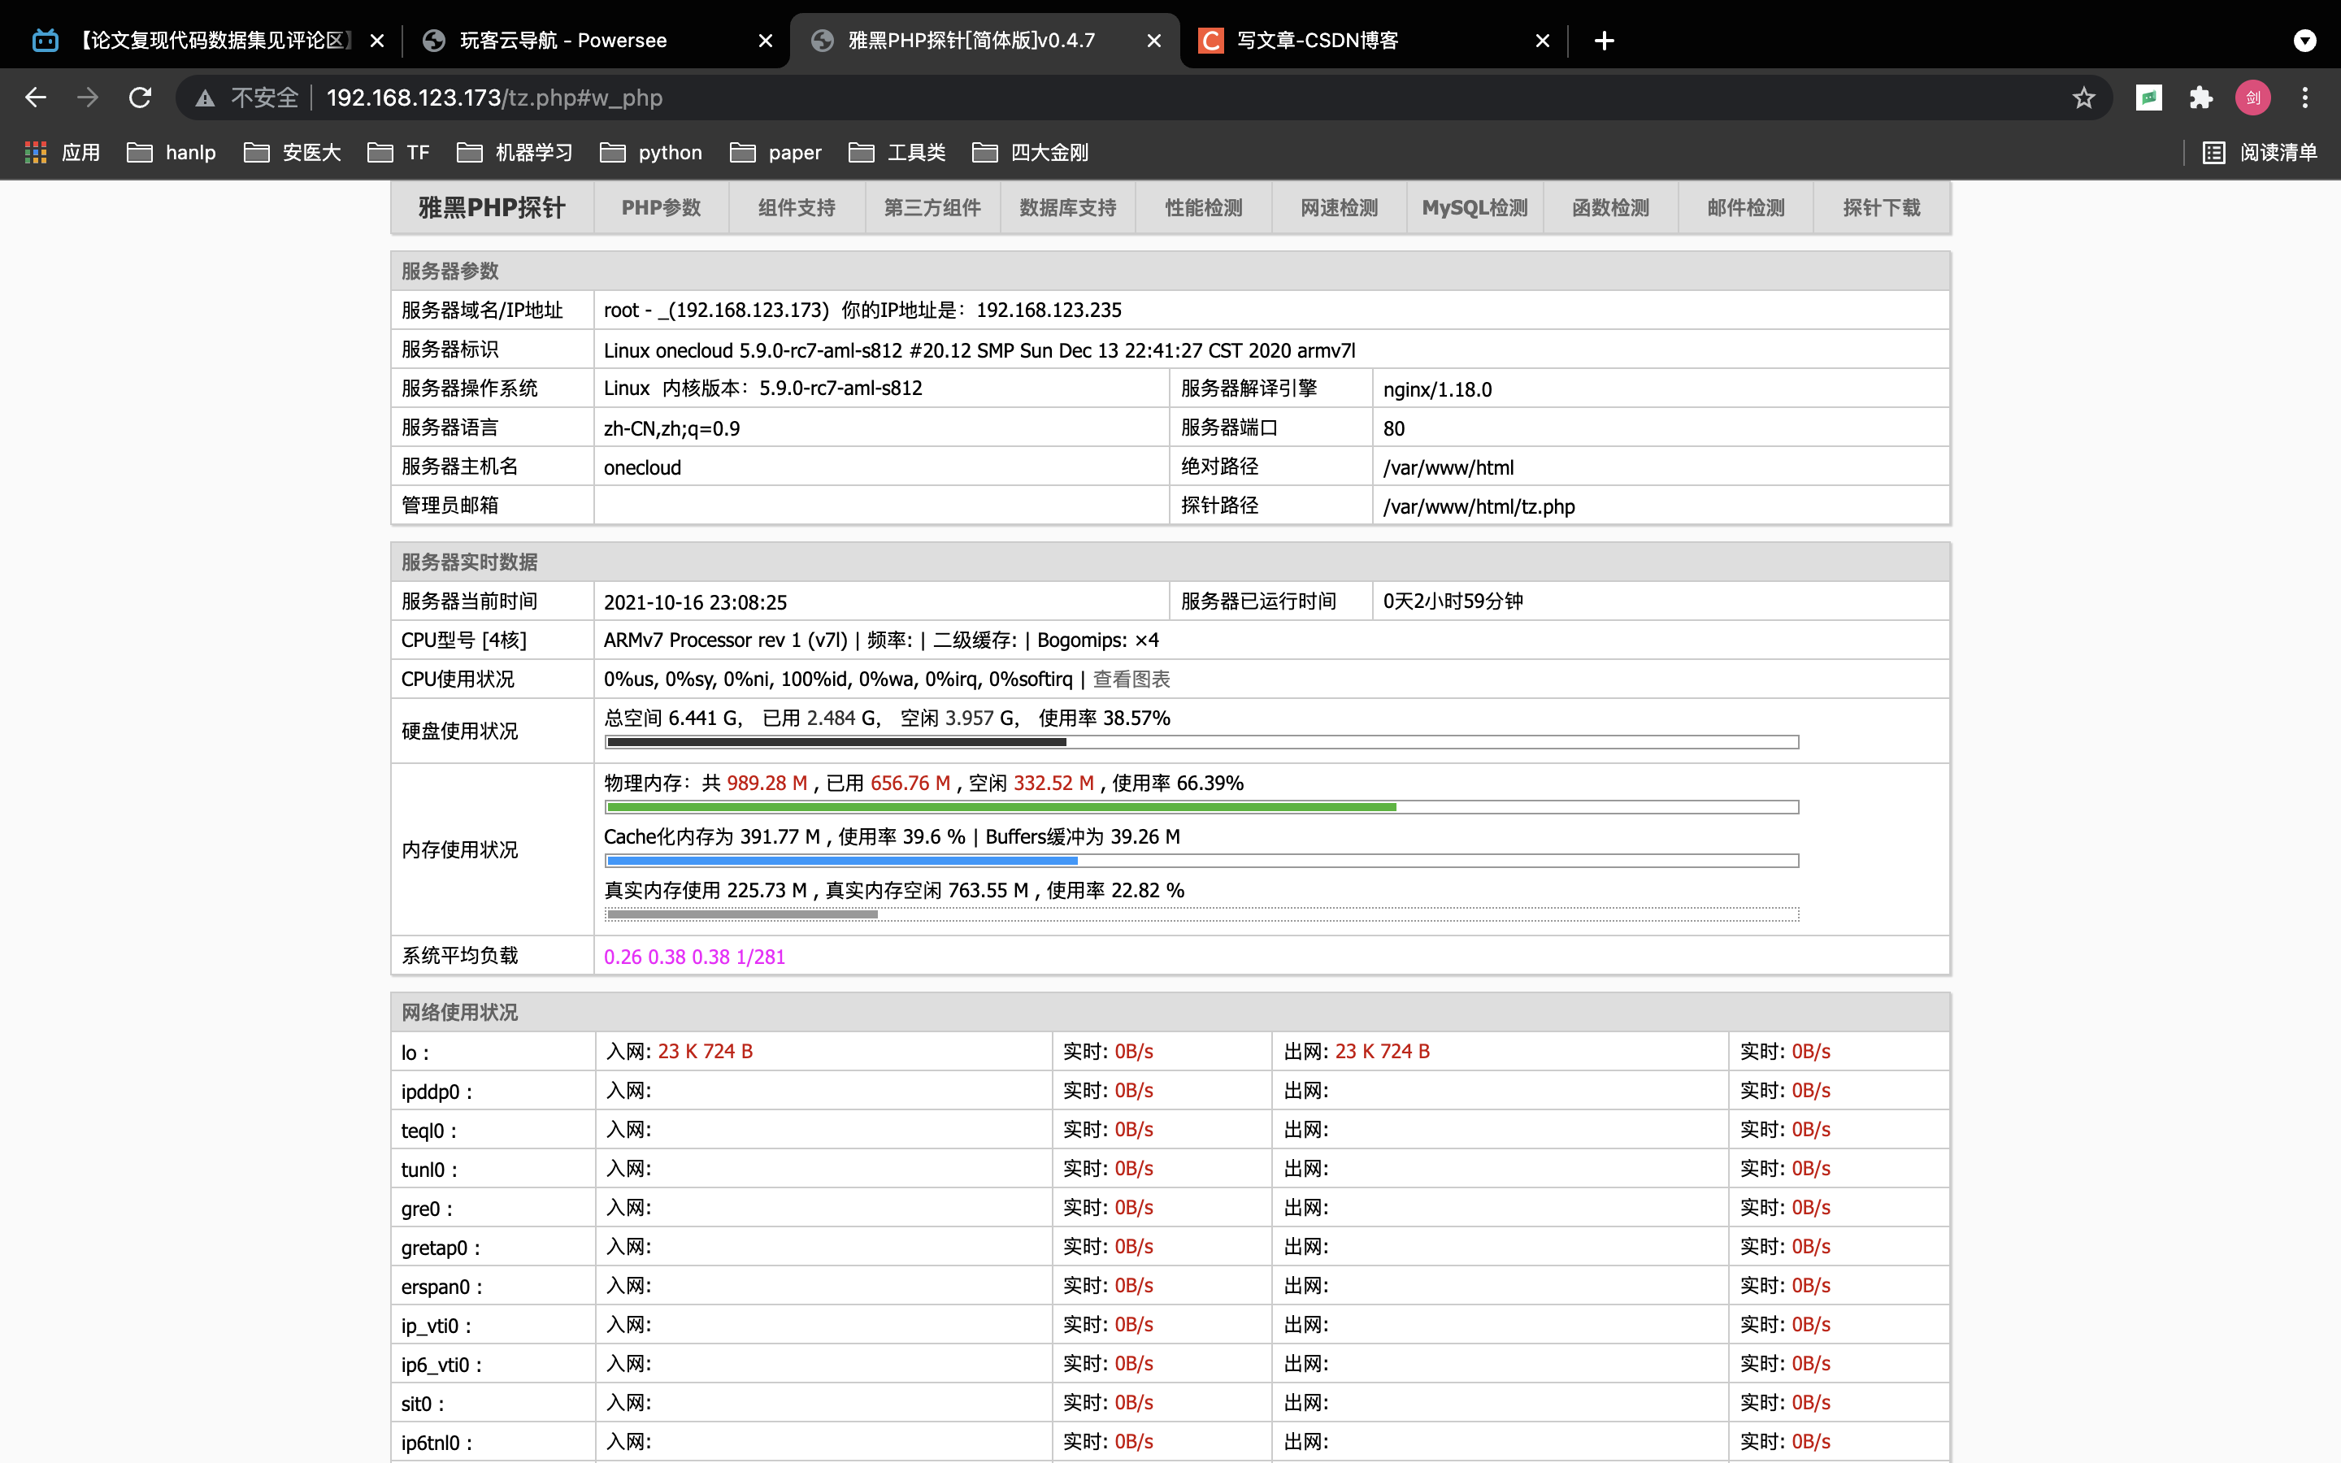Open the 机器学习 bookmark folder
The height and width of the screenshot is (1463, 2341).
(x=515, y=152)
